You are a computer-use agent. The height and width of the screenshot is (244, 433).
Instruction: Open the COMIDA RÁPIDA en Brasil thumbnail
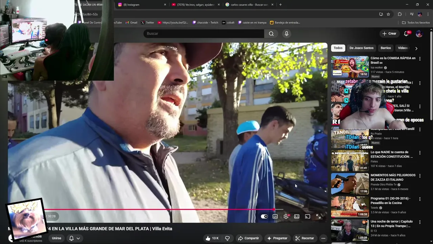tap(350, 67)
